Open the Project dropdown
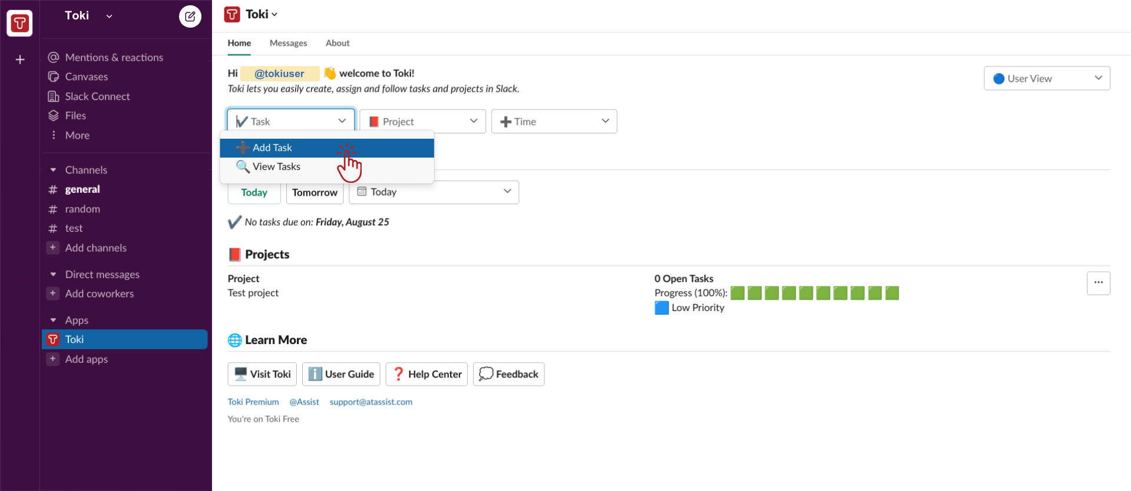This screenshot has width=1131, height=491. 422,121
